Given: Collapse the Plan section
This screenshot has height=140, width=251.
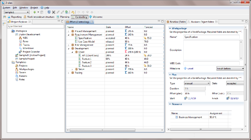Looking at the screenshot, I should pos(170,75).
